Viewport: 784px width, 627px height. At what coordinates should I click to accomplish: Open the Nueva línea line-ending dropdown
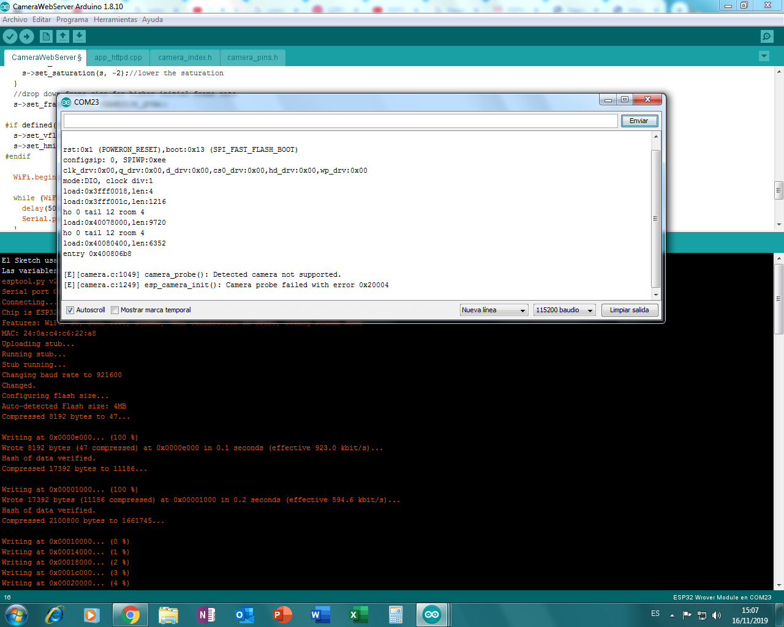click(x=494, y=310)
